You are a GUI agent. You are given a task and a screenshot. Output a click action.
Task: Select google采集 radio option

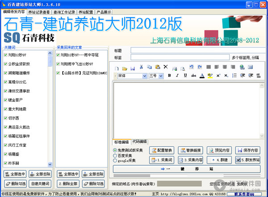[115, 161]
